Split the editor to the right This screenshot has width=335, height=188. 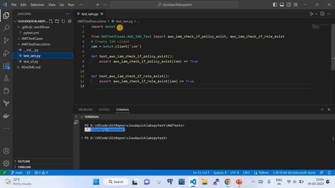coord(322,14)
